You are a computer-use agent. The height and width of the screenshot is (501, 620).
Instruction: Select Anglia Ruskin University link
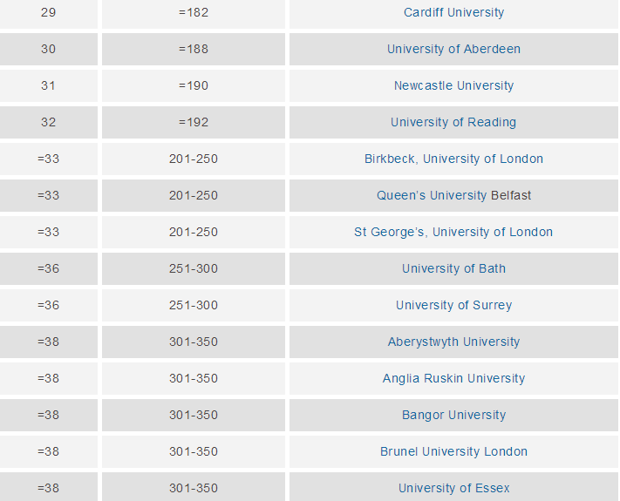[x=453, y=379]
